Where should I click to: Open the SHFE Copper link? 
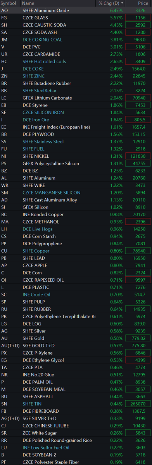click(36, 251)
